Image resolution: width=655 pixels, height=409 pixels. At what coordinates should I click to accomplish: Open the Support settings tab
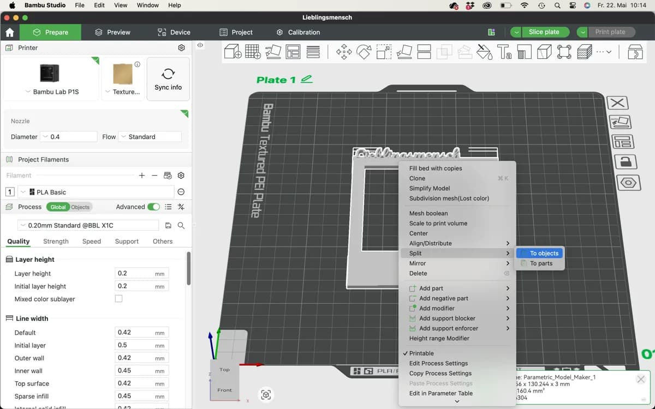[x=127, y=241]
